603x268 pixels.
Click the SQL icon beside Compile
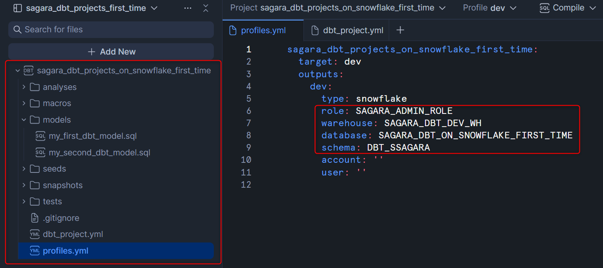(544, 8)
